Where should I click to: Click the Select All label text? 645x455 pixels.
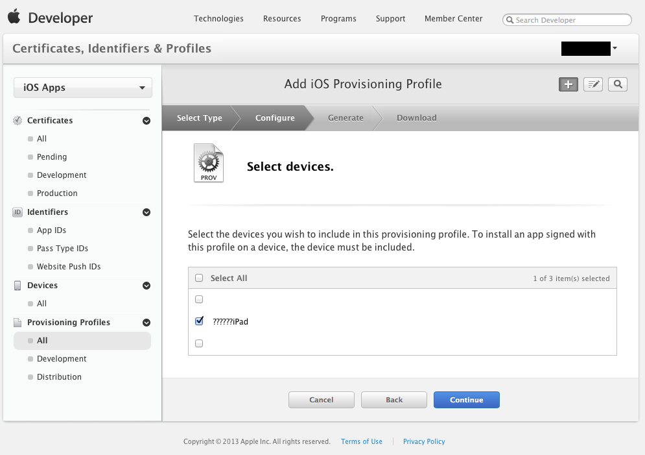coord(229,278)
